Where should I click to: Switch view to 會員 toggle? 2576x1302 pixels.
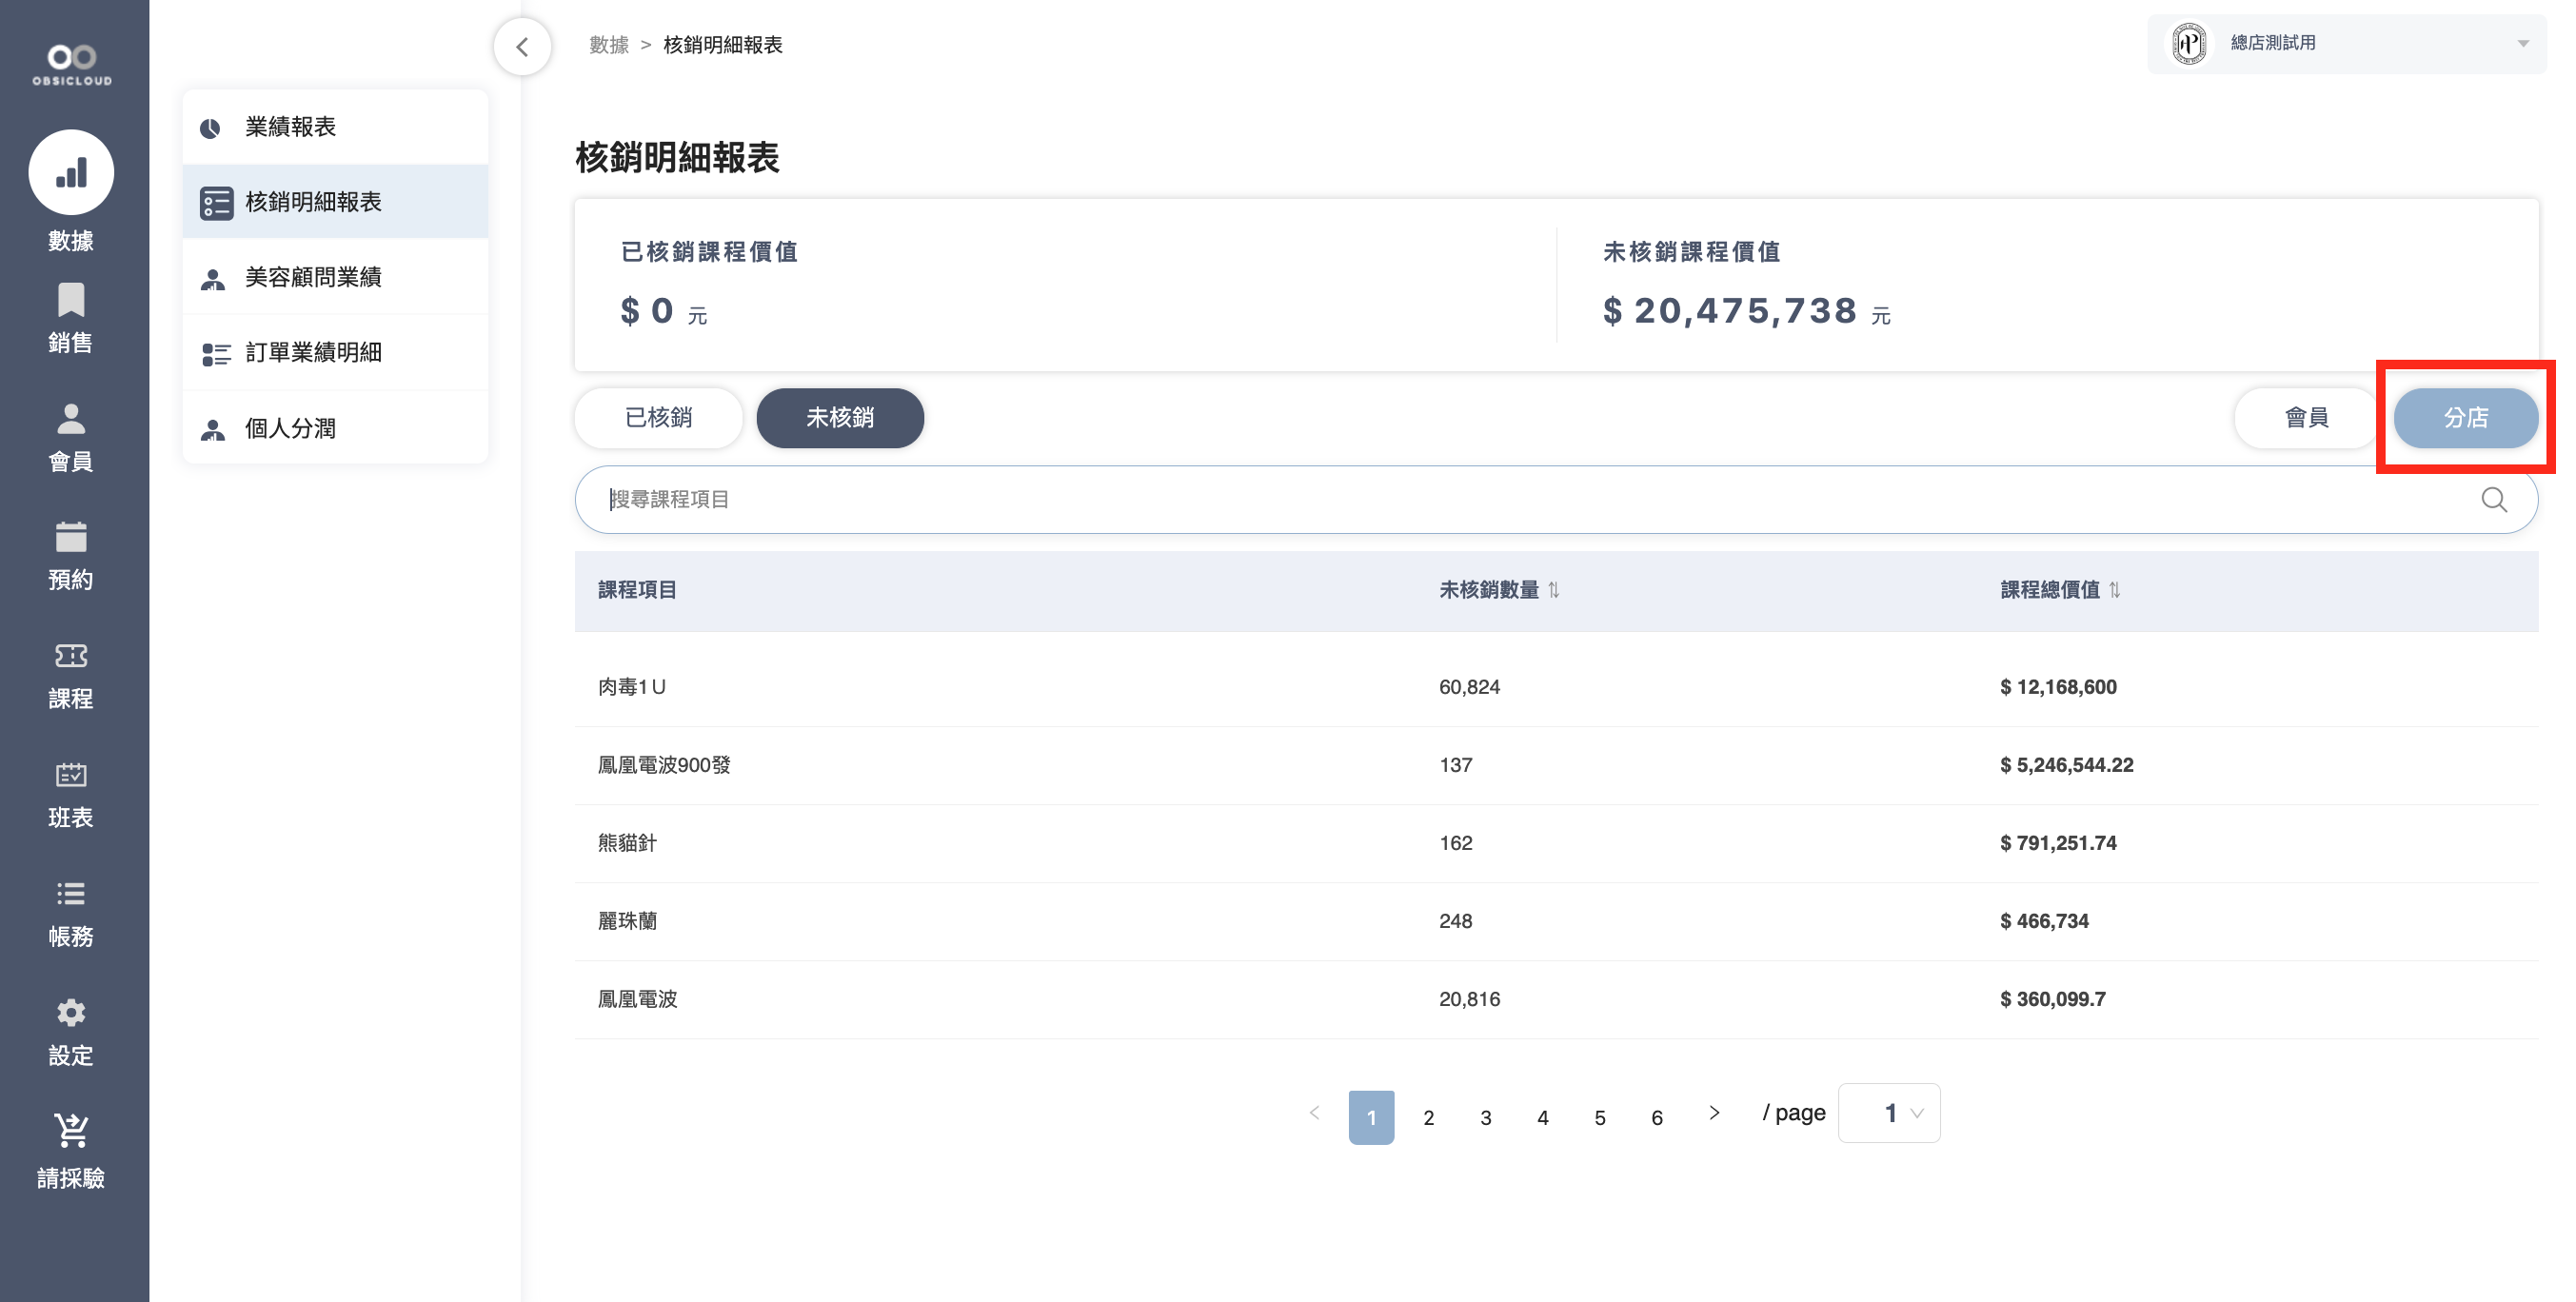pos(2305,418)
